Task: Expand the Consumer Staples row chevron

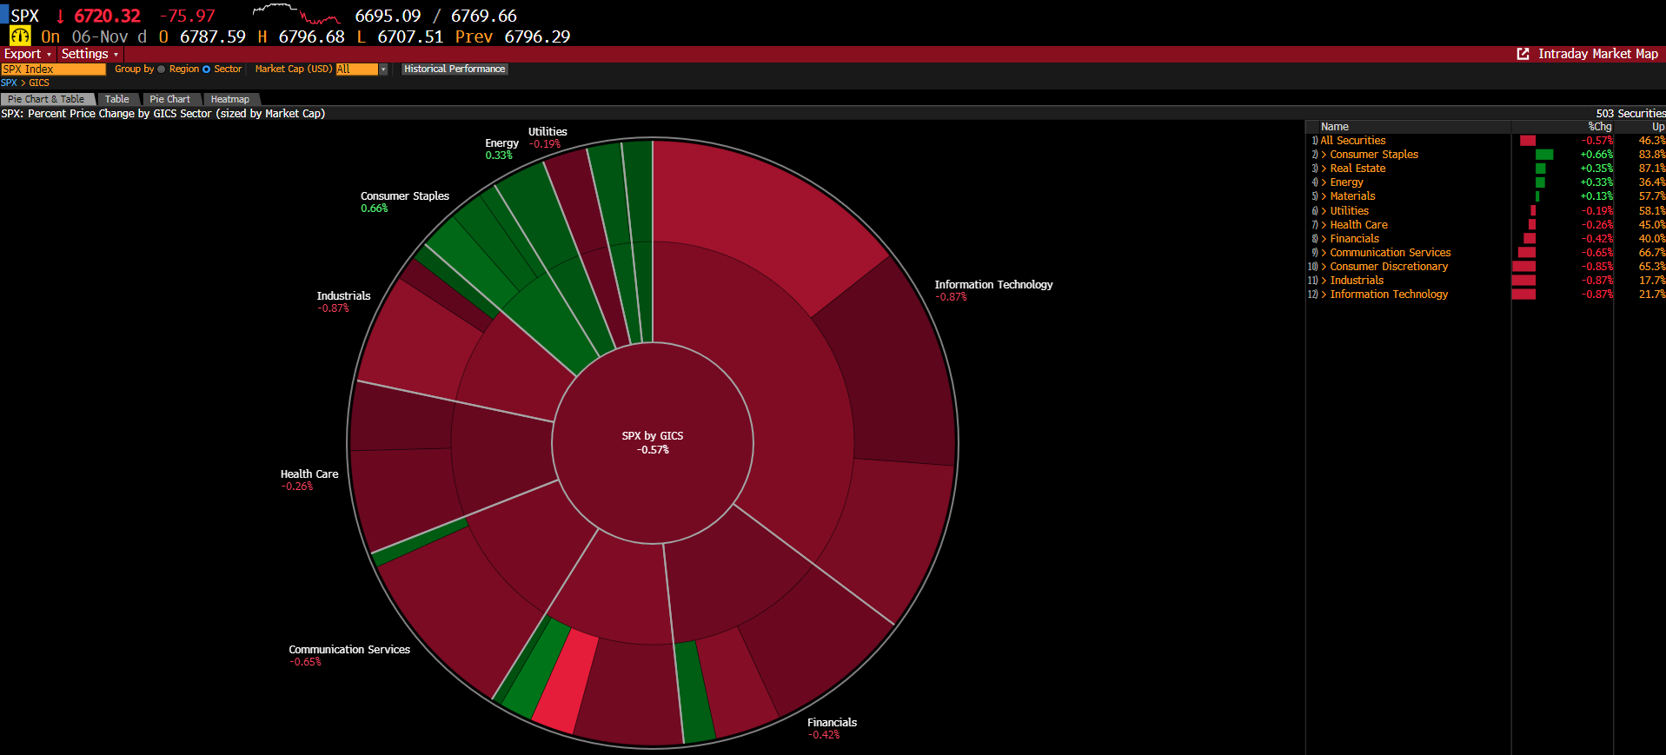Action: coord(1324,155)
